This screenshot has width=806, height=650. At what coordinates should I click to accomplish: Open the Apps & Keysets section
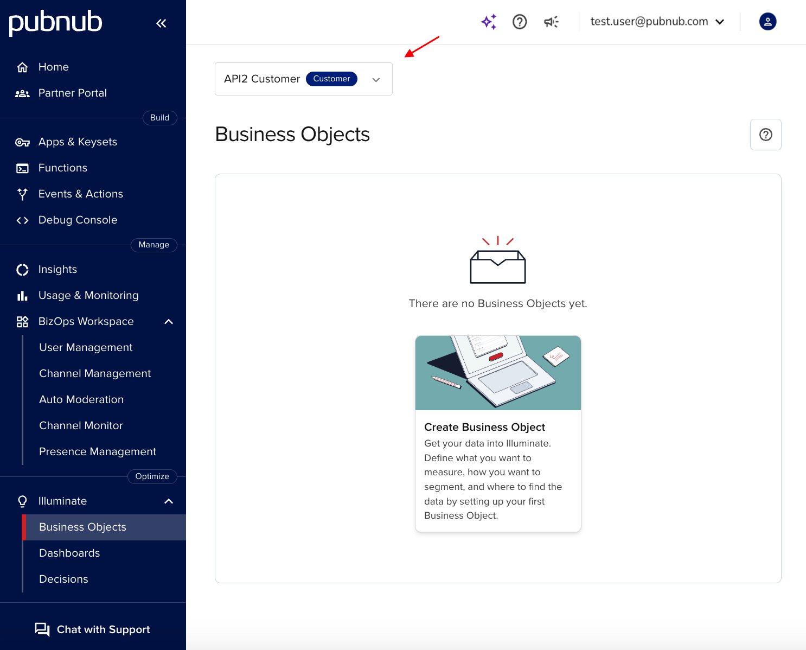click(x=78, y=142)
